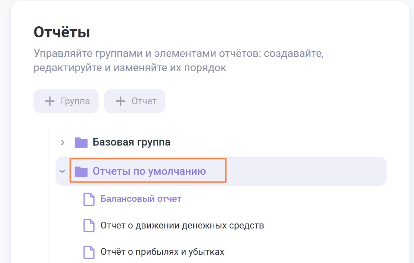This screenshot has width=414, height=263.
Task: Click the blank area right of Базовая группа
Action: point(278,142)
